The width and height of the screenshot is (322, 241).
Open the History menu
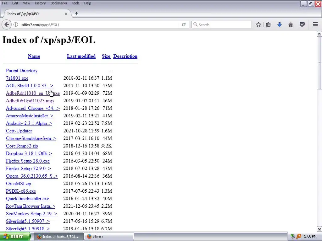pyautogui.click(x=40, y=3)
